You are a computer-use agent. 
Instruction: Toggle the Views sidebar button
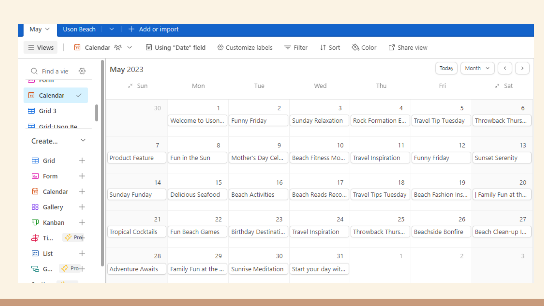(41, 48)
